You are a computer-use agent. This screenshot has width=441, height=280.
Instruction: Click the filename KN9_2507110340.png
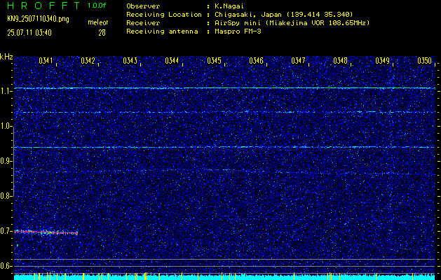(x=38, y=20)
